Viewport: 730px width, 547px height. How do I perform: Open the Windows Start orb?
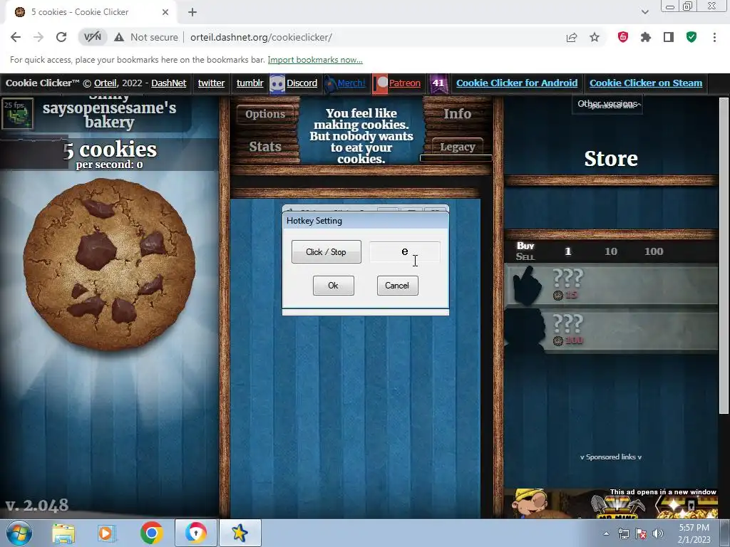19,533
